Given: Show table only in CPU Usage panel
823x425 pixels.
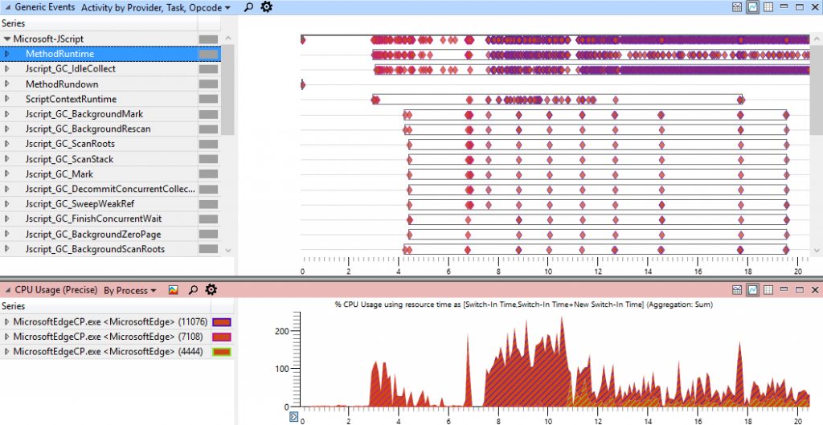Looking at the screenshot, I should pyautogui.click(x=768, y=290).
